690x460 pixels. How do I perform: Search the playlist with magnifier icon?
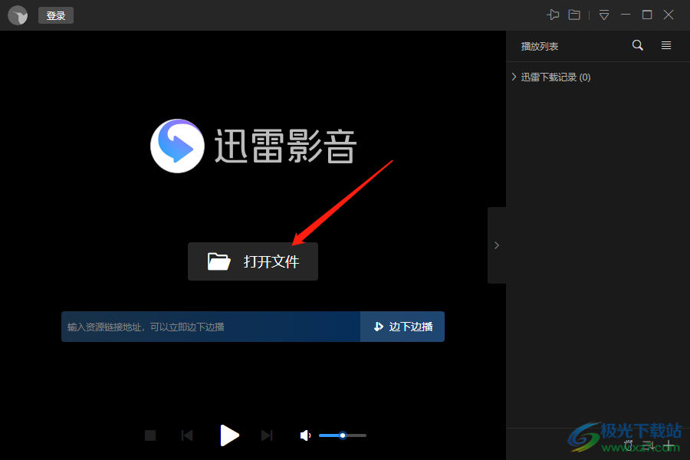(x=637, y=46)
